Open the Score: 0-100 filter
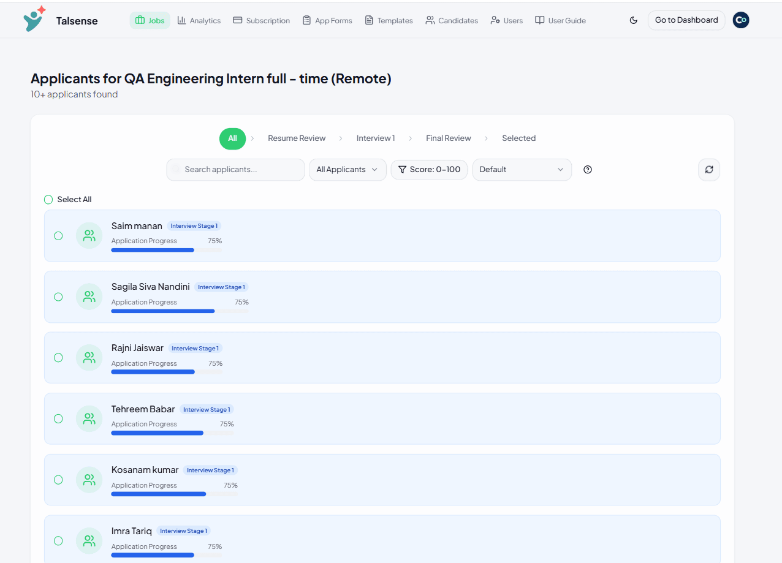Viewport: 782px width, 563px height. tap(429, 170)
